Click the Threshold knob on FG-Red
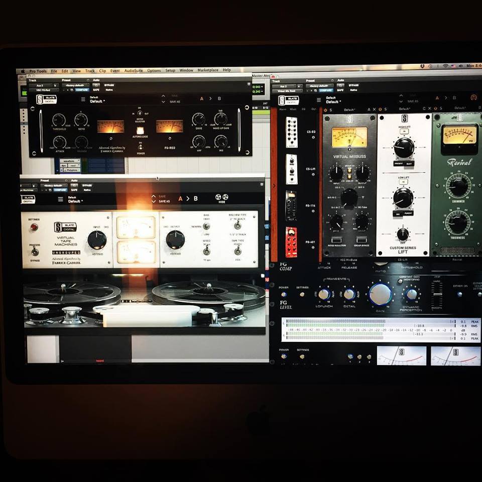 point(59,120)
